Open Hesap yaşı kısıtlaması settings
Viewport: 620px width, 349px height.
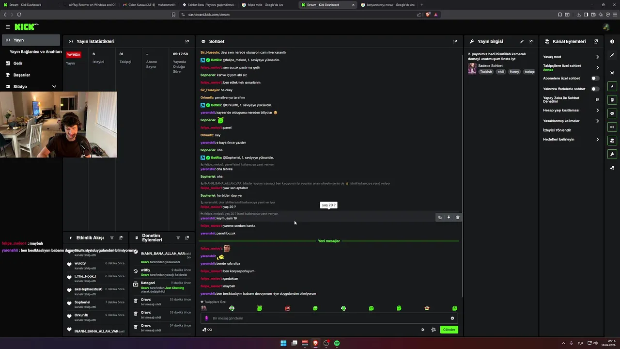pyautogui.click(x=571, y=111)
